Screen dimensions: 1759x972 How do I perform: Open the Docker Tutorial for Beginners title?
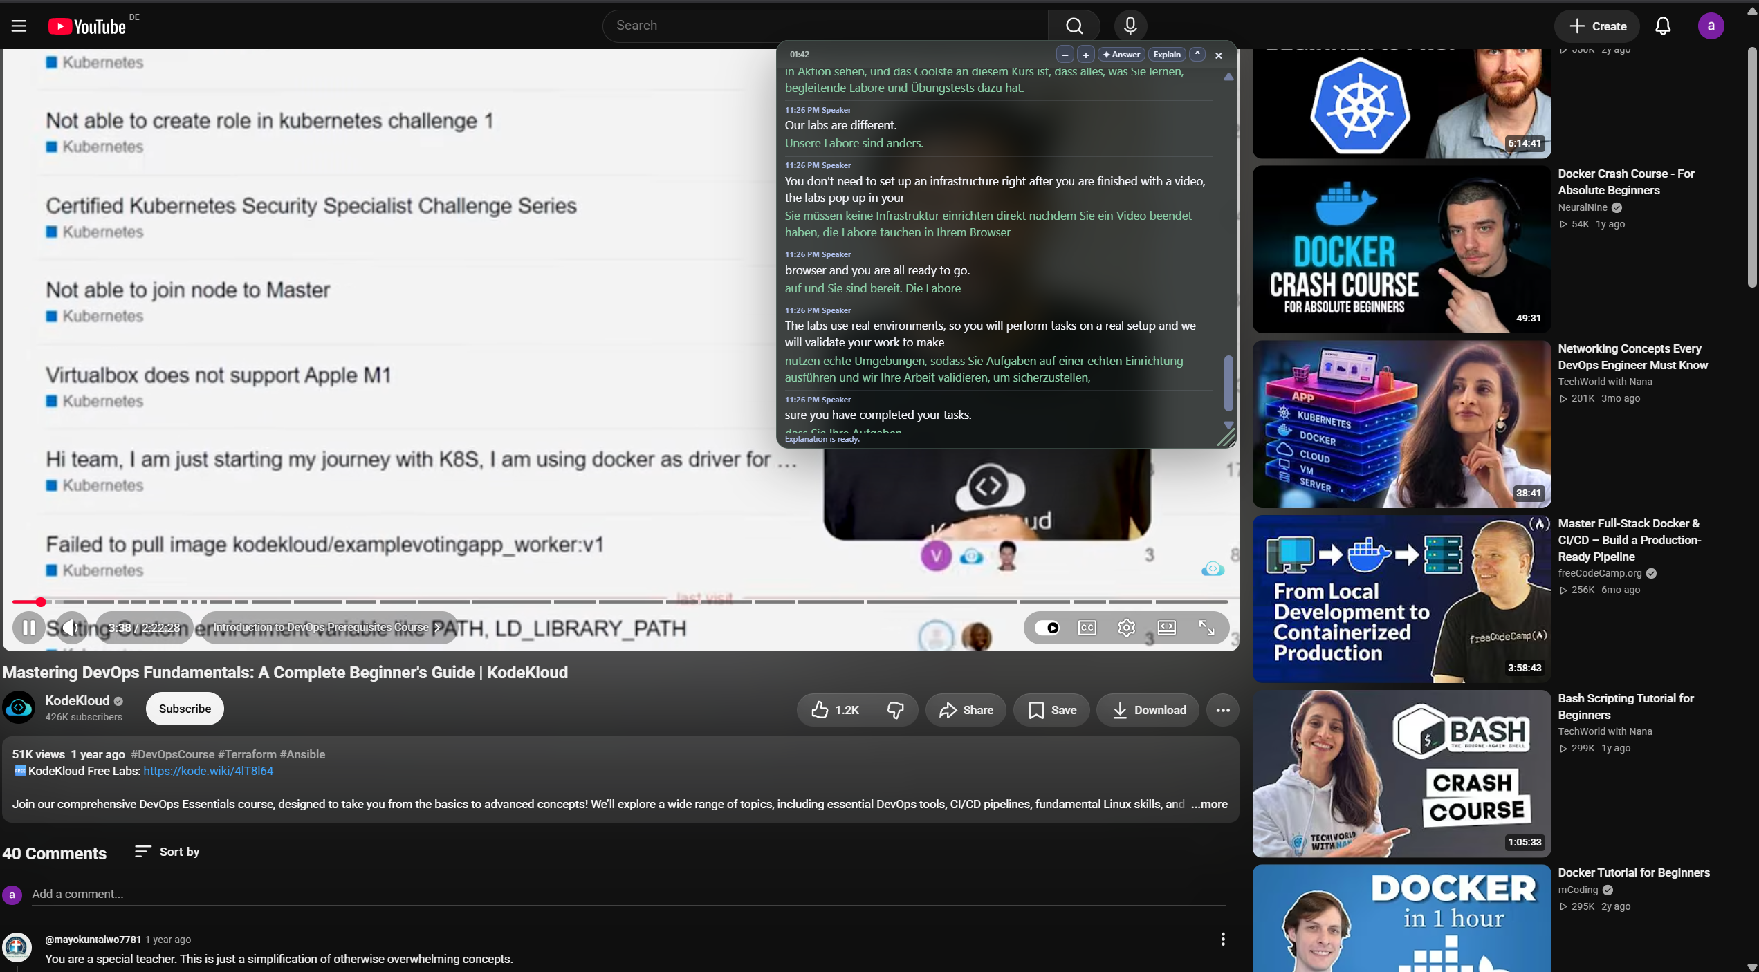tap(1634, 872)
